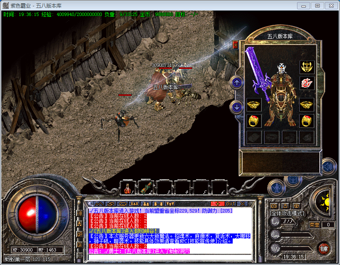Click the telephone chat toolbar icon
This screenshot has height=265, width=340.
(122, 204)
